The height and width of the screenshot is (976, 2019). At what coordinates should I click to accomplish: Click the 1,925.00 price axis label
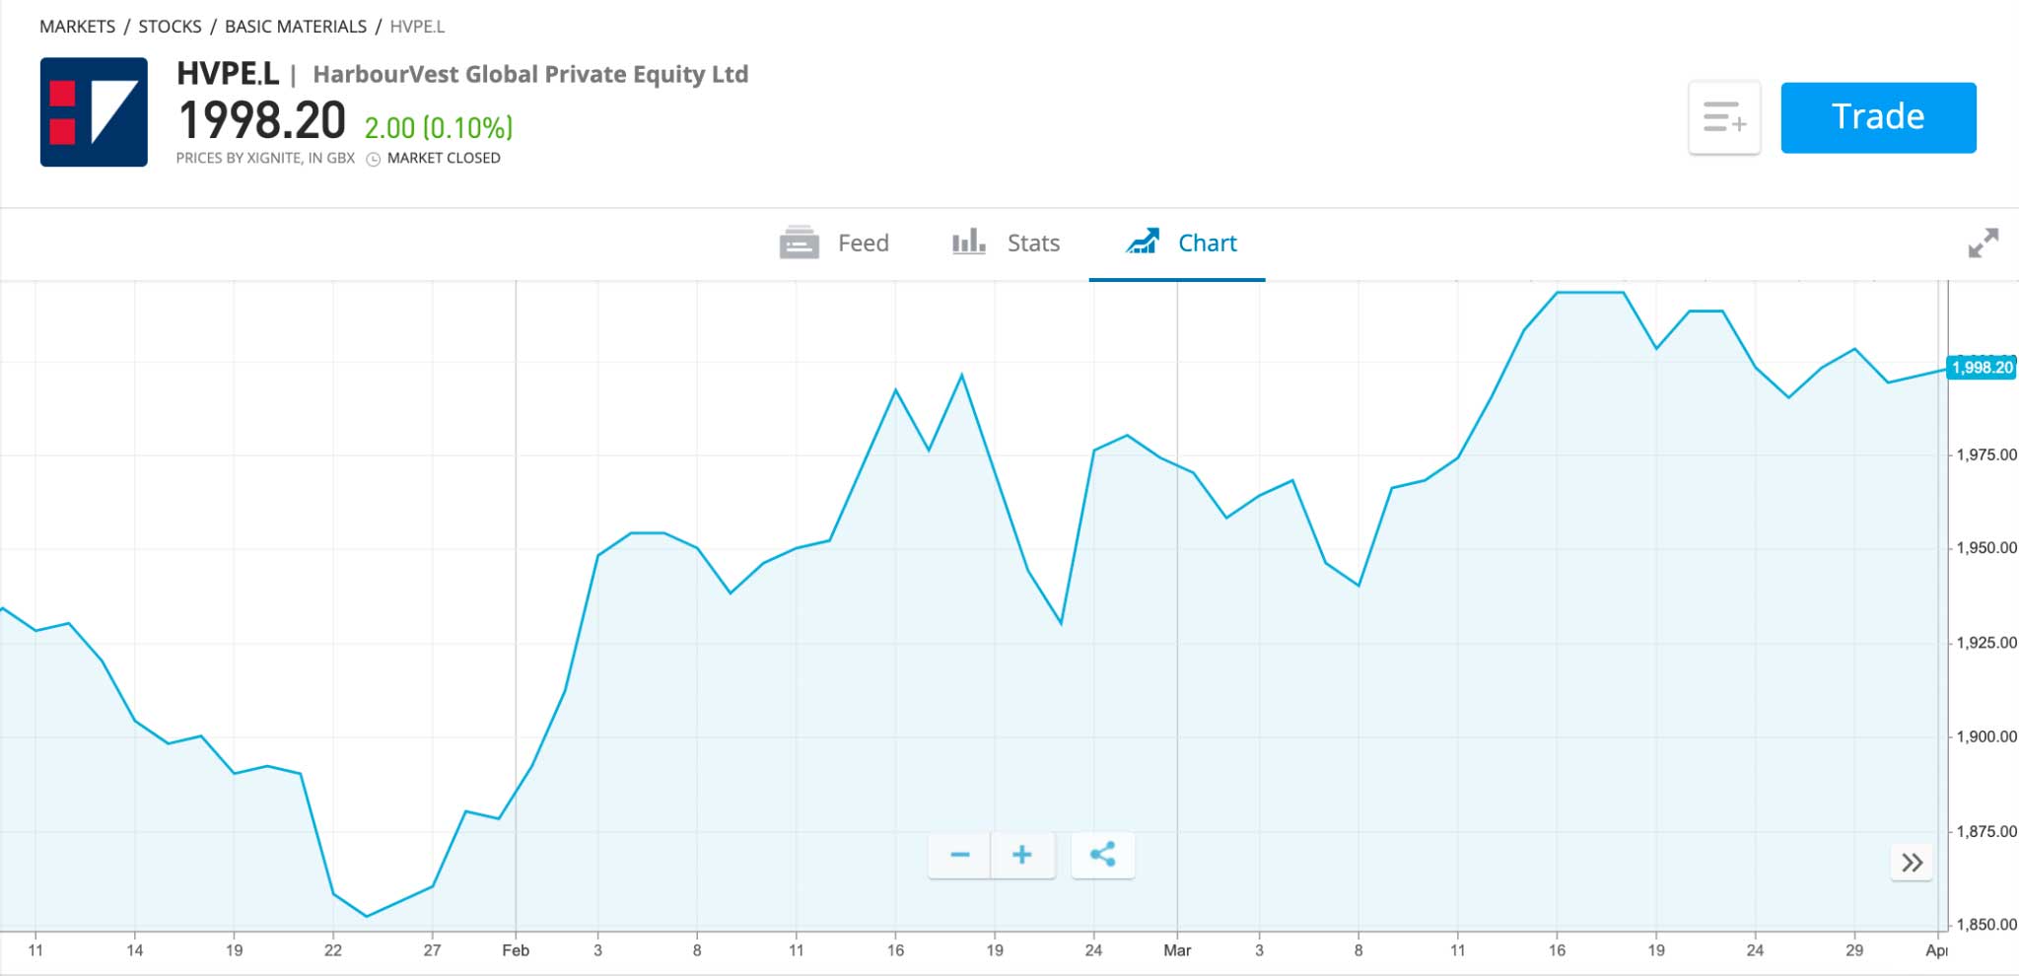click(x=1986, y=643)
